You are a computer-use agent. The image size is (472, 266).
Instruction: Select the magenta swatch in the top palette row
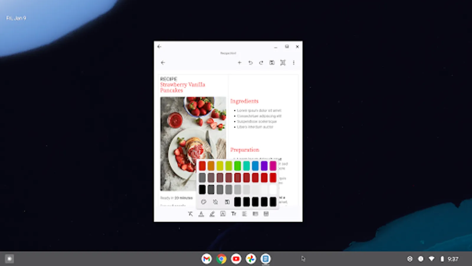tap(273, 165)
